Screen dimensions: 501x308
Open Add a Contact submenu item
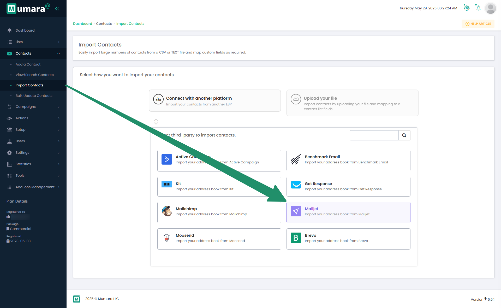coord(28,64)
